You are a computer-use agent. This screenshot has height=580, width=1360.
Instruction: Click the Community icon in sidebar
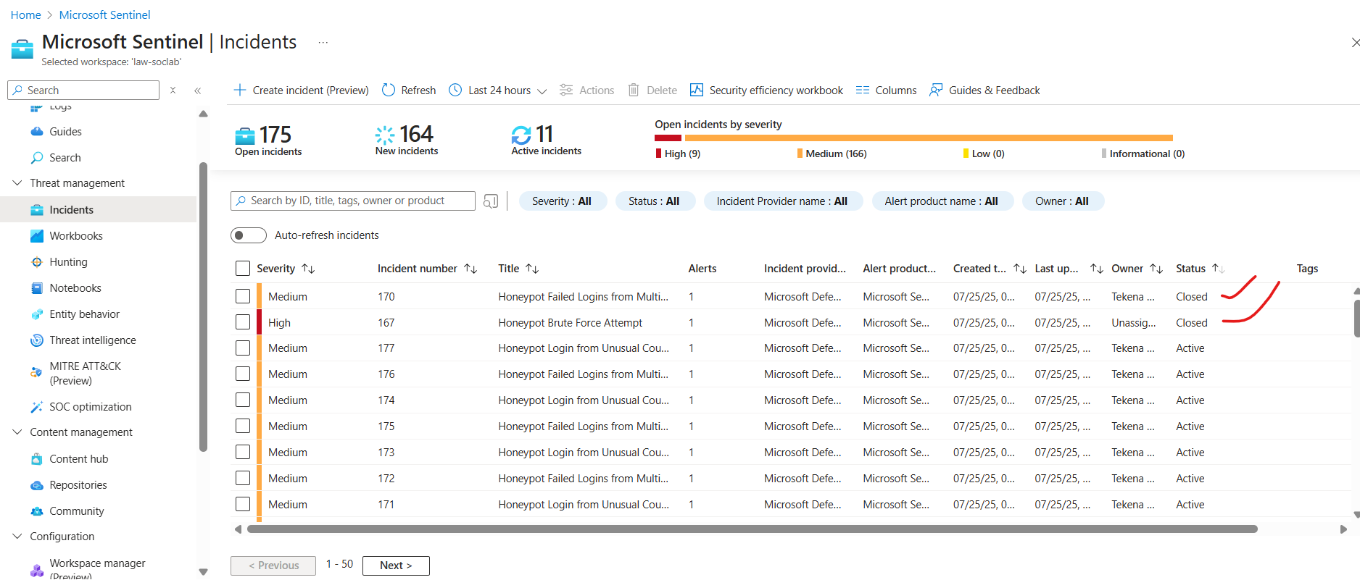(x=37, y=511)
